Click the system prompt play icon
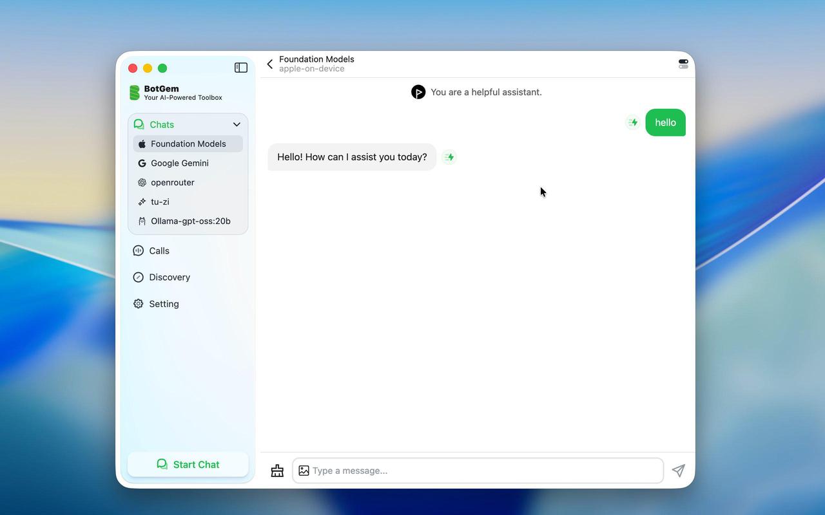The image size is (825, 515). pyautogui.click(x=418, y=92)
